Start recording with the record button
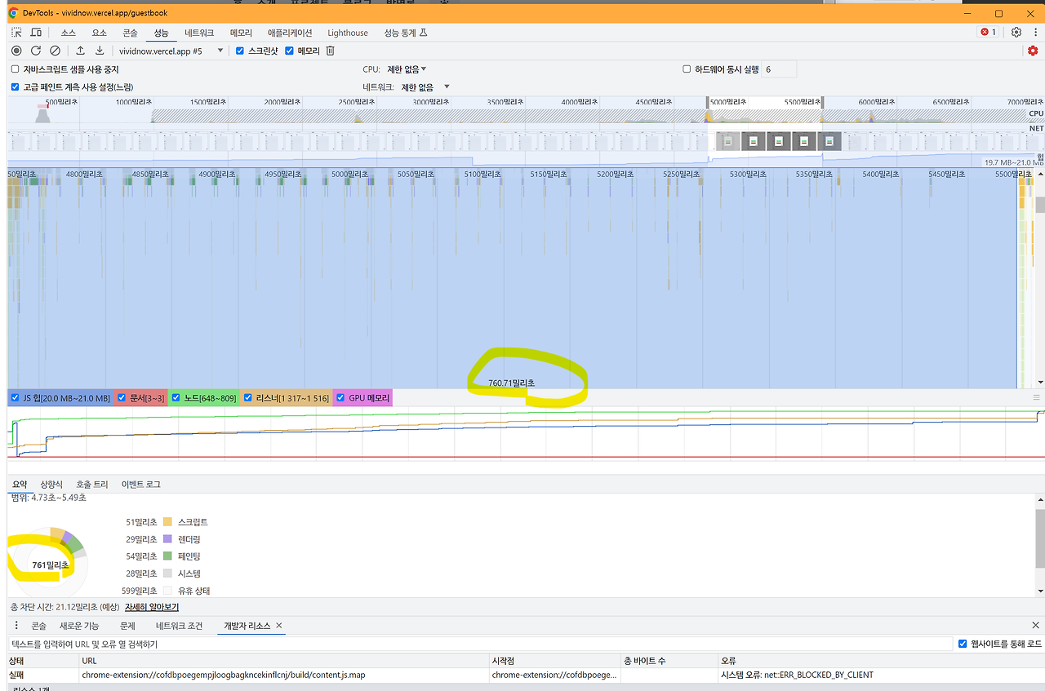 point(16,51)
